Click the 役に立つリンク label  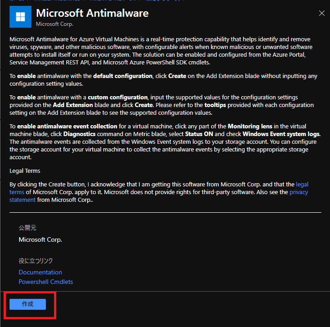tap(35, 261)
